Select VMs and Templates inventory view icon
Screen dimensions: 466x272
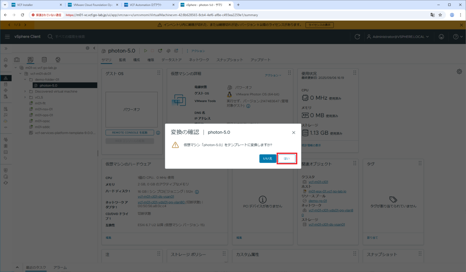(x=30, y=60)
